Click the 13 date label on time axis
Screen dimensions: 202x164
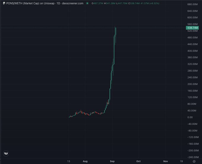pos(69,161)
